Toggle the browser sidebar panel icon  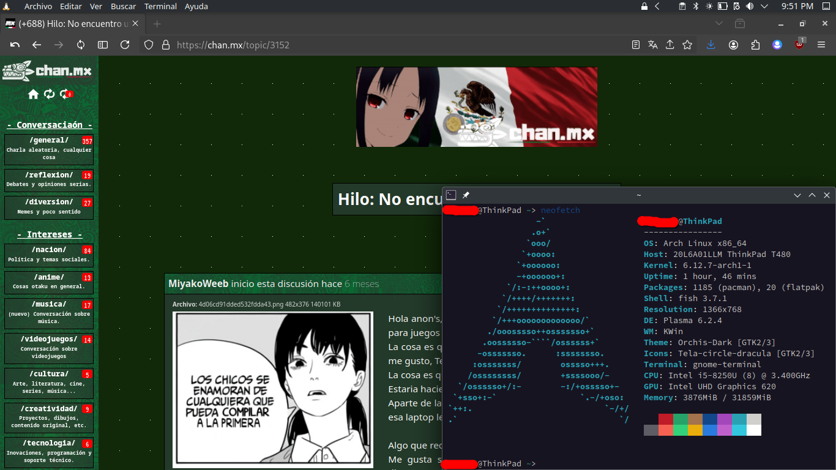[x=103, y=45]
